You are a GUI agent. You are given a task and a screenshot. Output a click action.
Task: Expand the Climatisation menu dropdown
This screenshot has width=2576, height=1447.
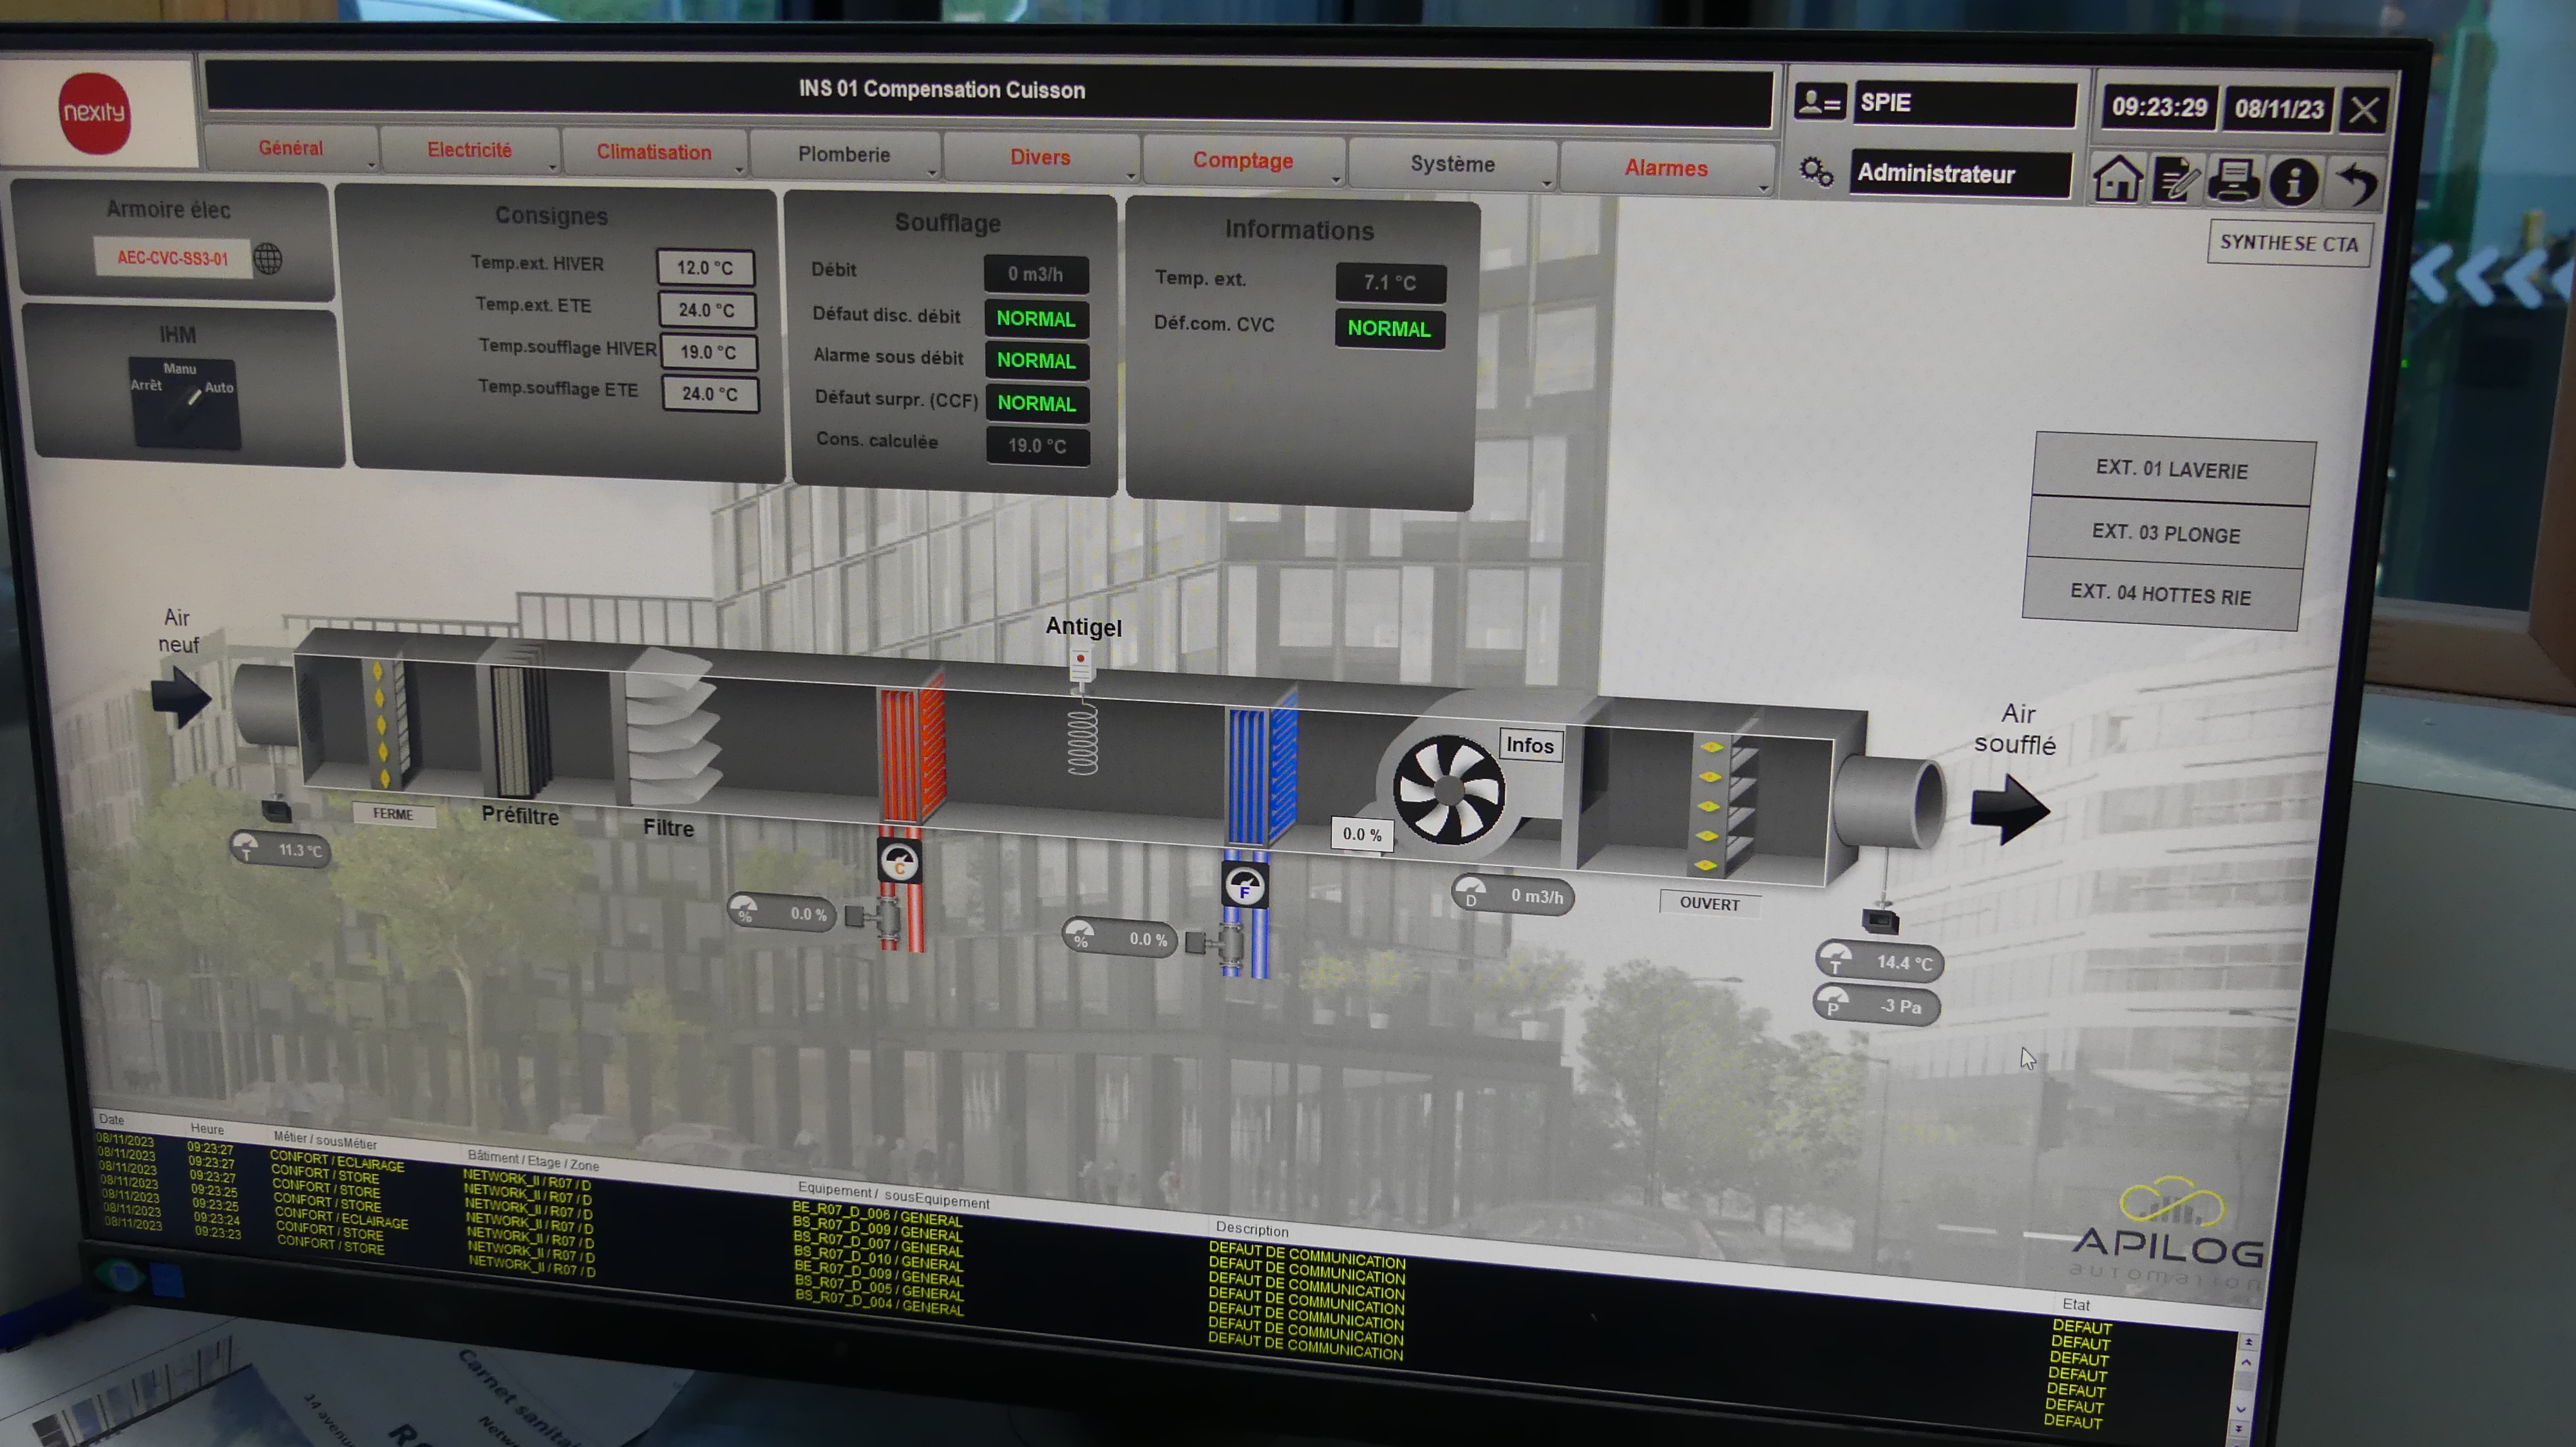point(654,152)
